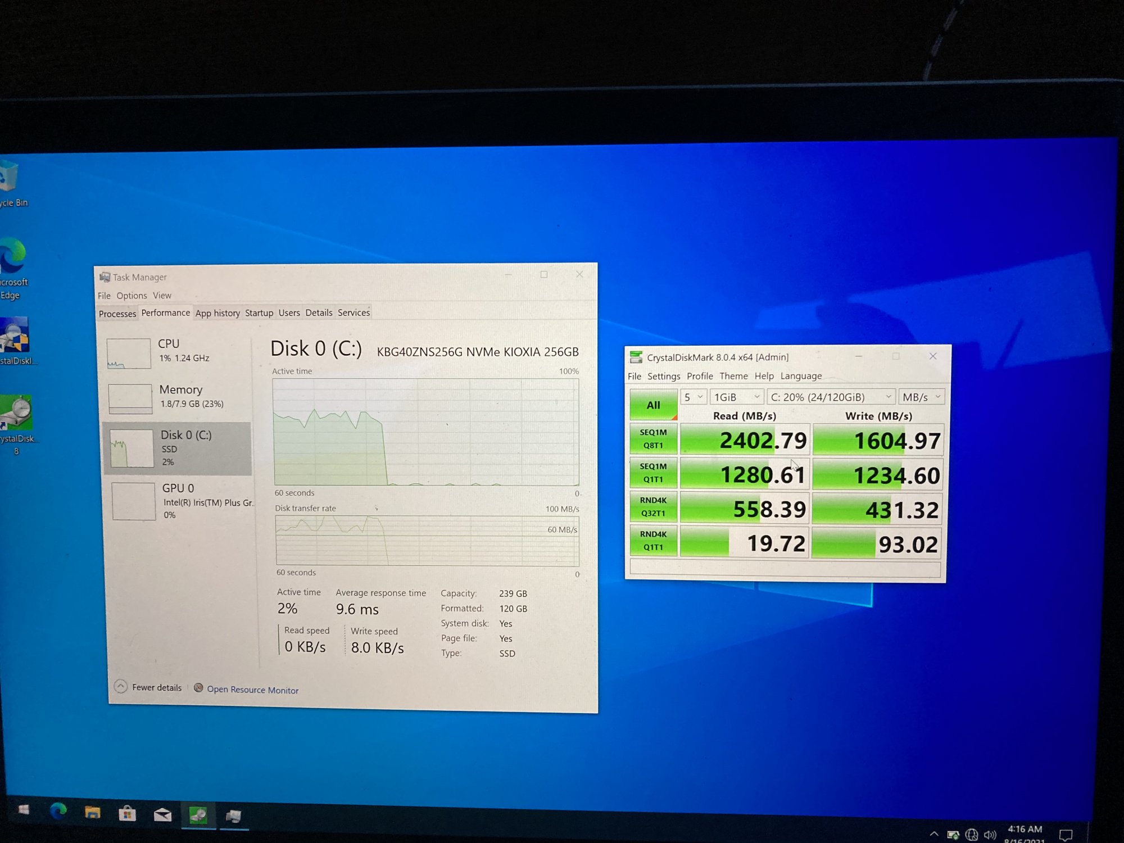Run the SEQ1M Q8T1 benchmark test

click(x=653, y=439)
